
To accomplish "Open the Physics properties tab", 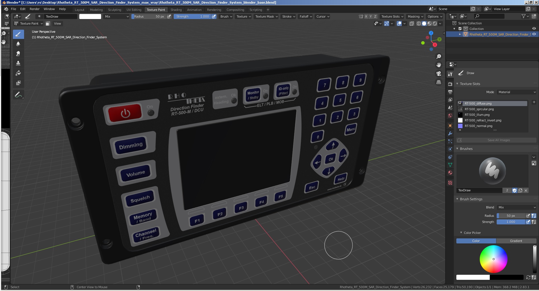I will click(x=450, y=149).
